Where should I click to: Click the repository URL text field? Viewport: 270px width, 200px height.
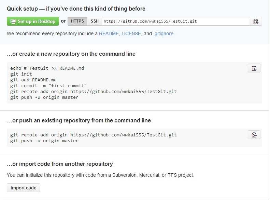coord(175,21)
